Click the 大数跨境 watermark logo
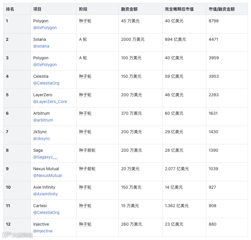The width and height of the screenshot is (251, 240). pyautogui.click(x=18, y=235)
